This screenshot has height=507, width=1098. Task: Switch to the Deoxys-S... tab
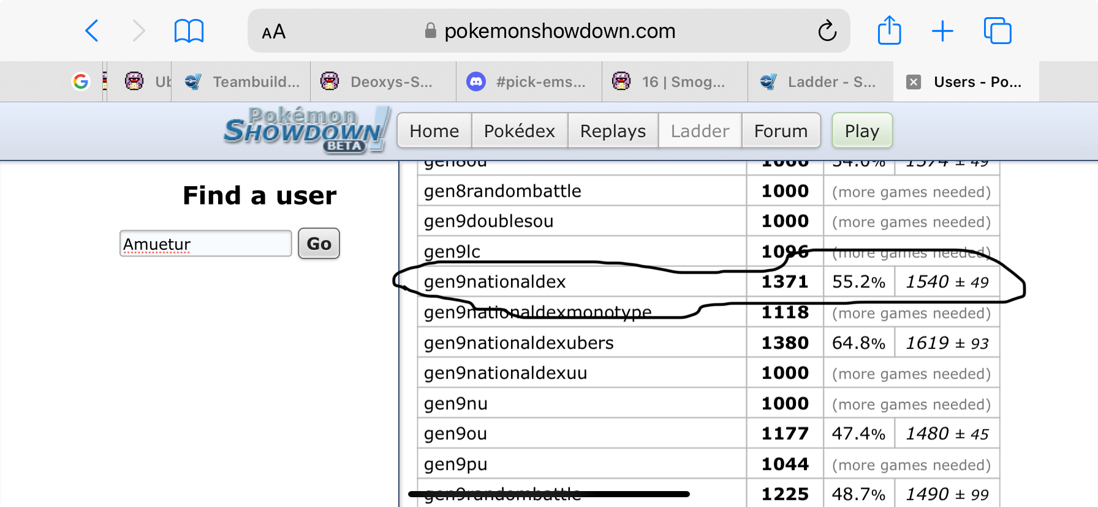[x=384, y=81]
